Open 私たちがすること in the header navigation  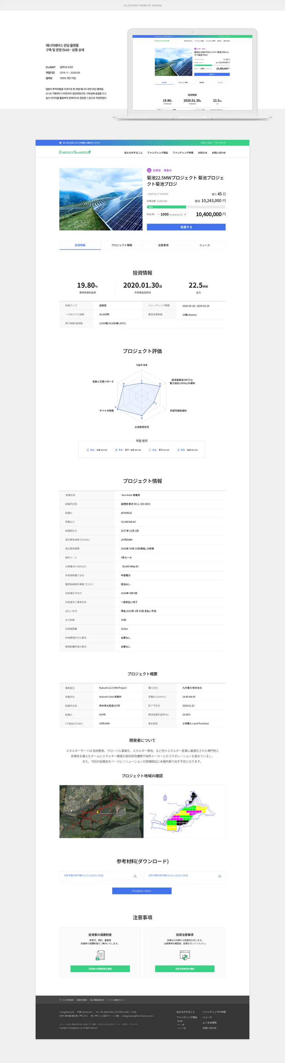(x=133, y=153)
